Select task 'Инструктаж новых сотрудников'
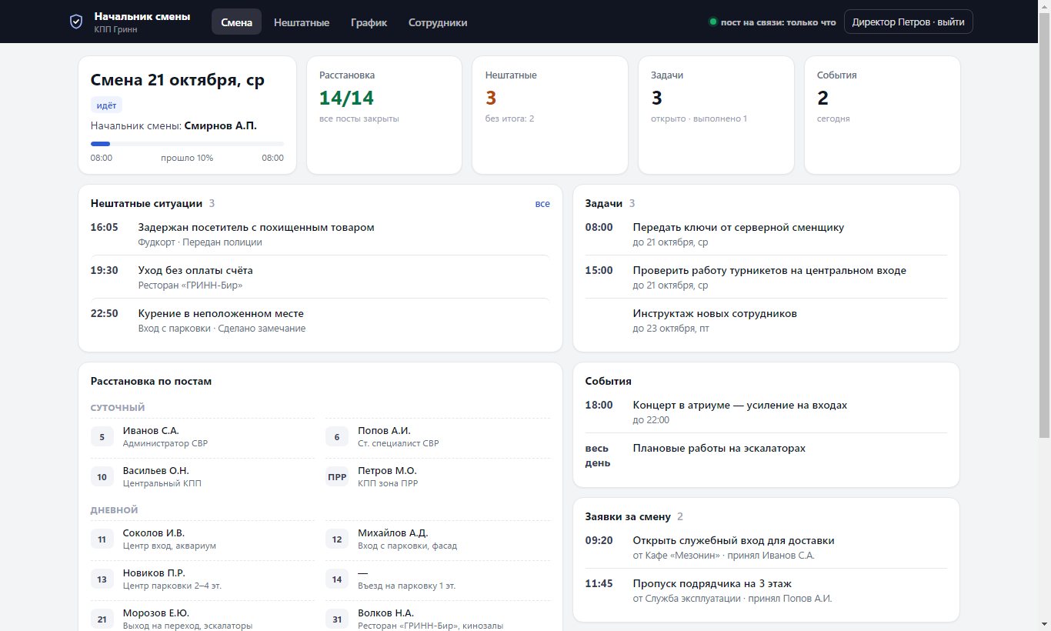This screenshot has width=1051, height=631. tap(766, 320)
